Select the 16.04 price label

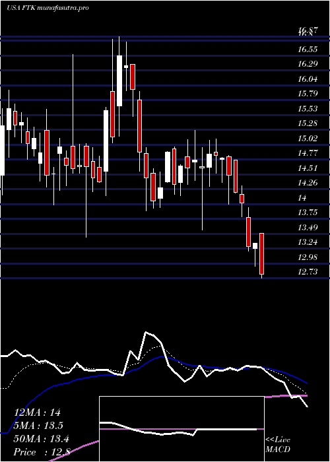point(308,79)
